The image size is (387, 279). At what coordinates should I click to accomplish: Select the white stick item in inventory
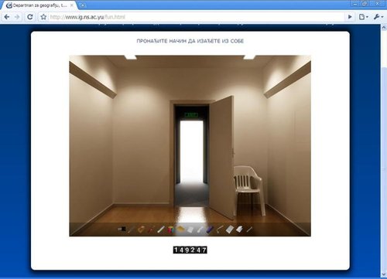pos(161,230)
